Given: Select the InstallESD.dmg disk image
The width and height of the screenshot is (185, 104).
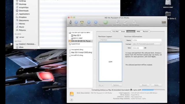Looking at the screenshot, I should (76, 55).
